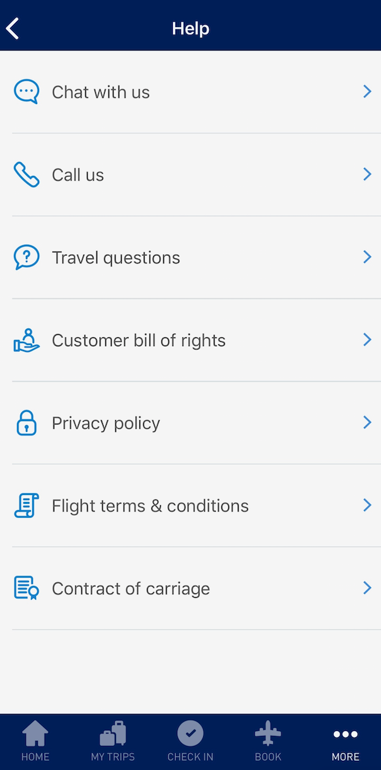Image resolution: width=381 pixels, height=770 pixels.
Task: Switch to the Book tab
Action: pos(267,742)
